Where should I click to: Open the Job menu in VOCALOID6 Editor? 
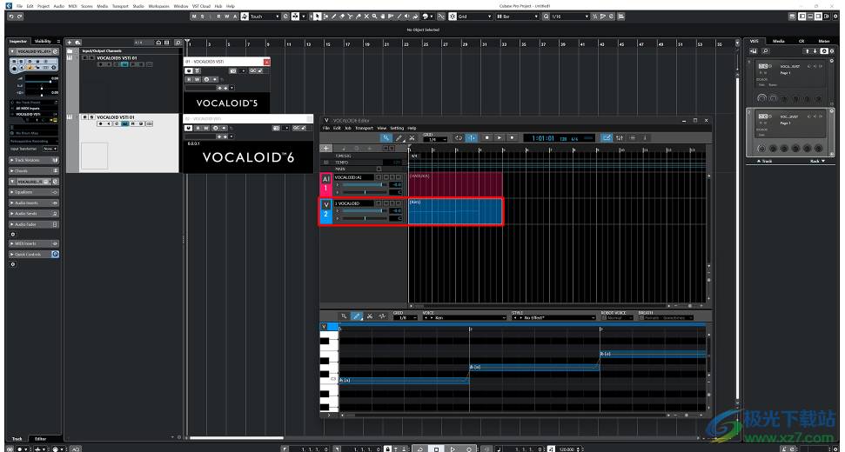coord(347,128)
